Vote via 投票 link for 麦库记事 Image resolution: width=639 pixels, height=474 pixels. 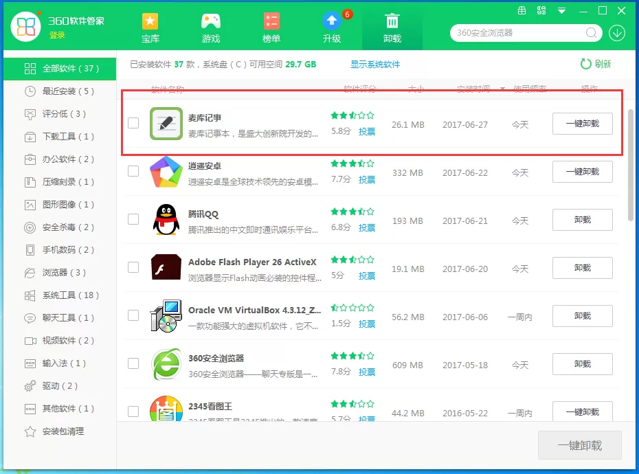tap(367, 132)
